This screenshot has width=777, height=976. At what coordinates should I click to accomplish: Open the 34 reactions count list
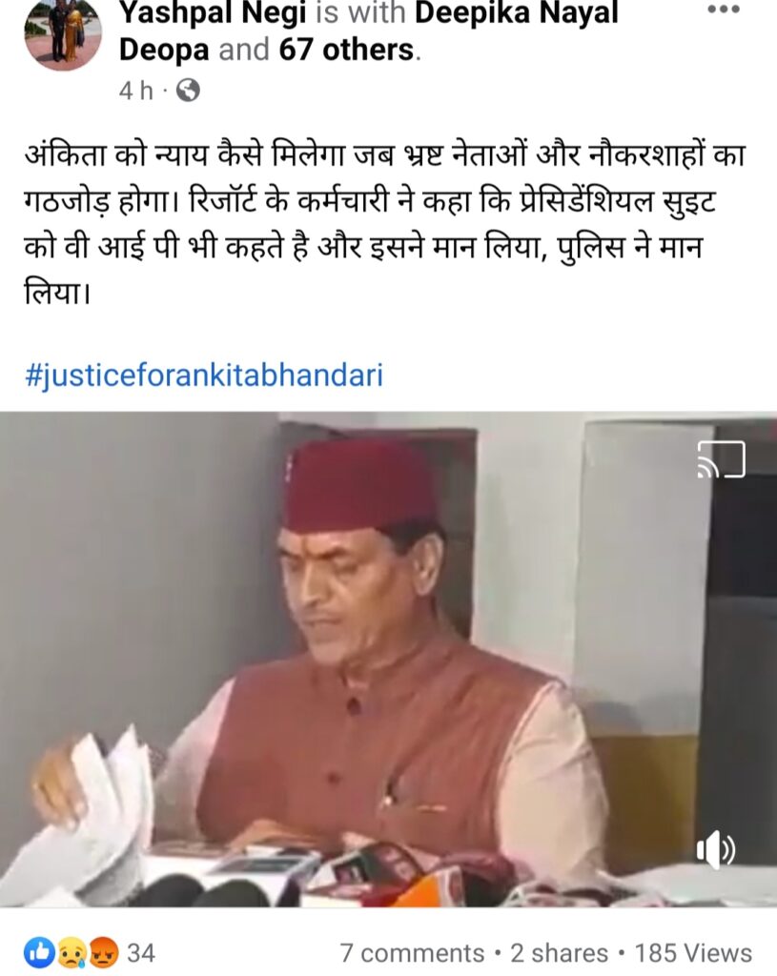point(141,953)
